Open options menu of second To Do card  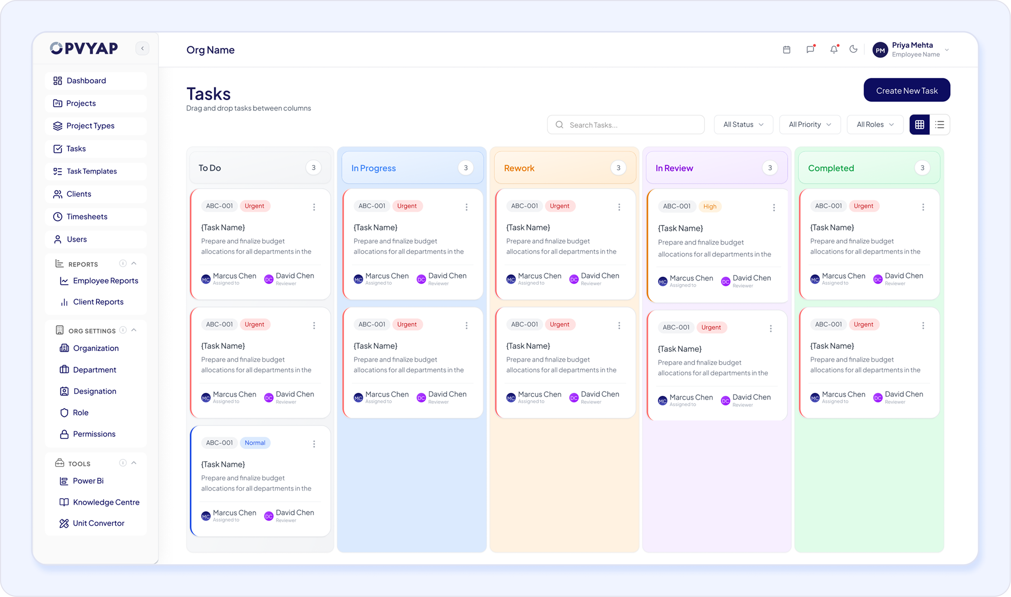314,326
